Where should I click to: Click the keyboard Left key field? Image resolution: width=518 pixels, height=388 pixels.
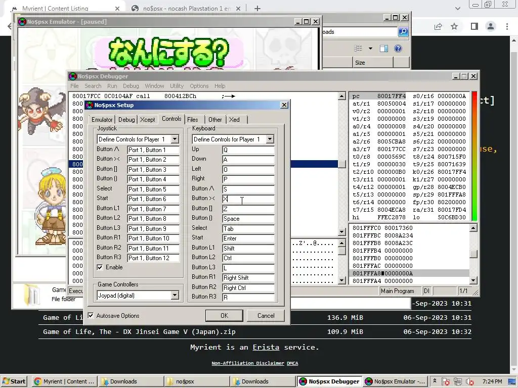pyautogui.click(x=248, y=169)
